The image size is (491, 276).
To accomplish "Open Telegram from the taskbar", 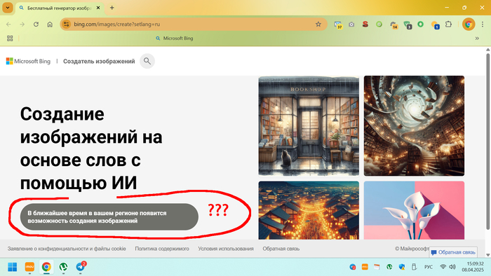I will [81, 267].
